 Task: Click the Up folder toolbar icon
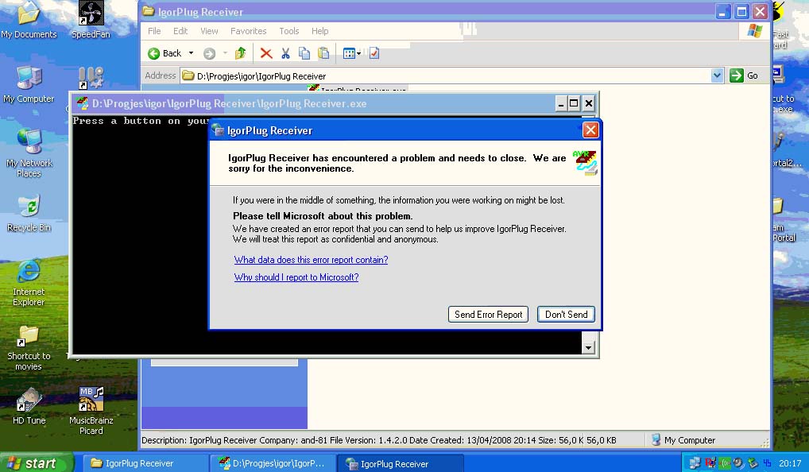(x=240, y=53)
